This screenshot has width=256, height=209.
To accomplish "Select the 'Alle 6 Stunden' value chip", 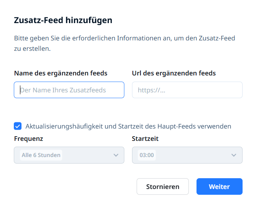I will coord(41,155).
